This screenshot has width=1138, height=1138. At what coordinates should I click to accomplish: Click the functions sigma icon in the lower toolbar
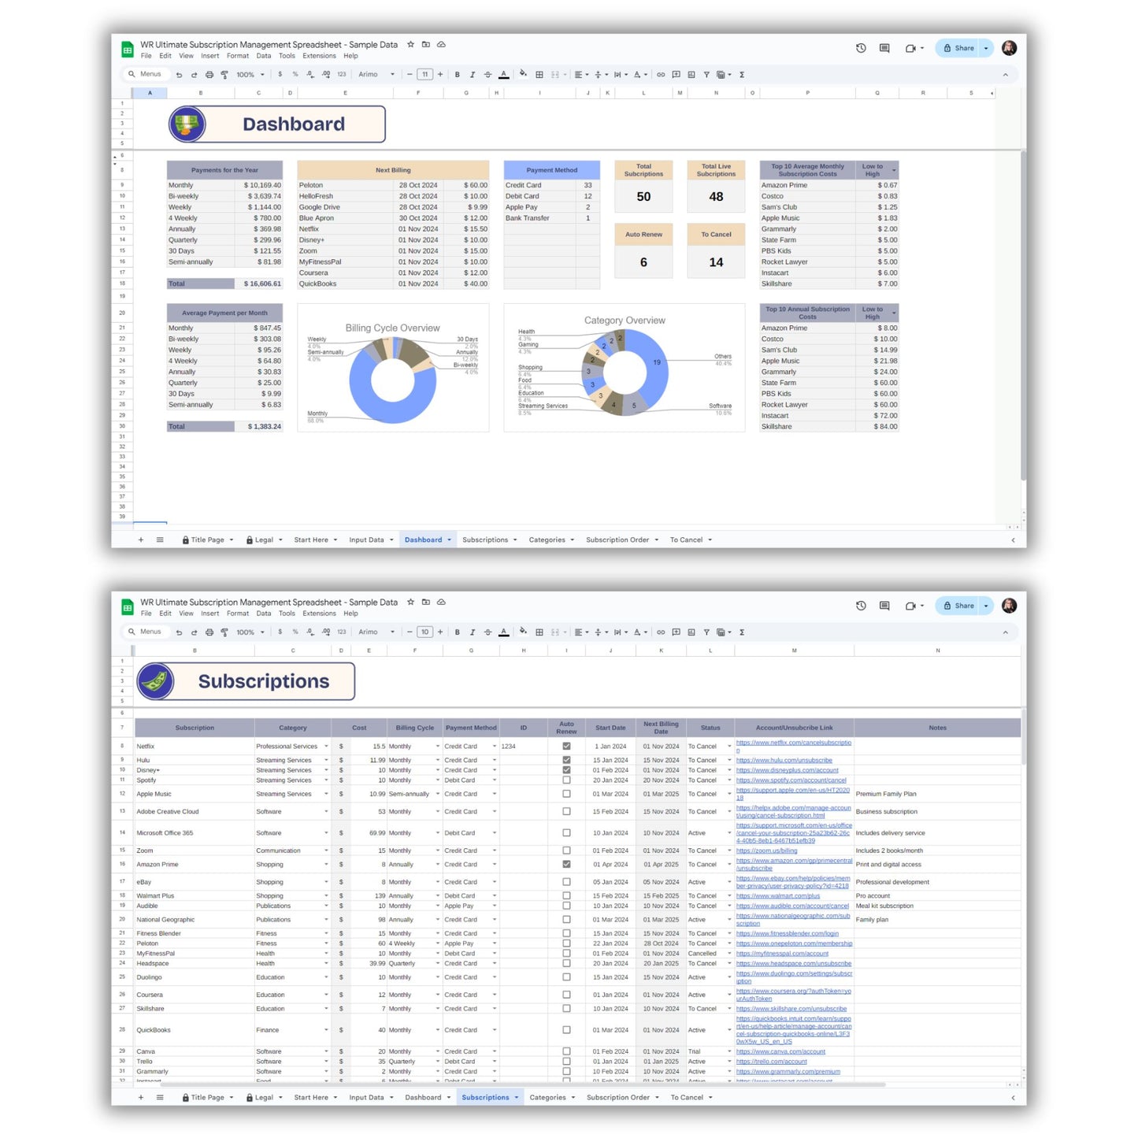(742, 632)
